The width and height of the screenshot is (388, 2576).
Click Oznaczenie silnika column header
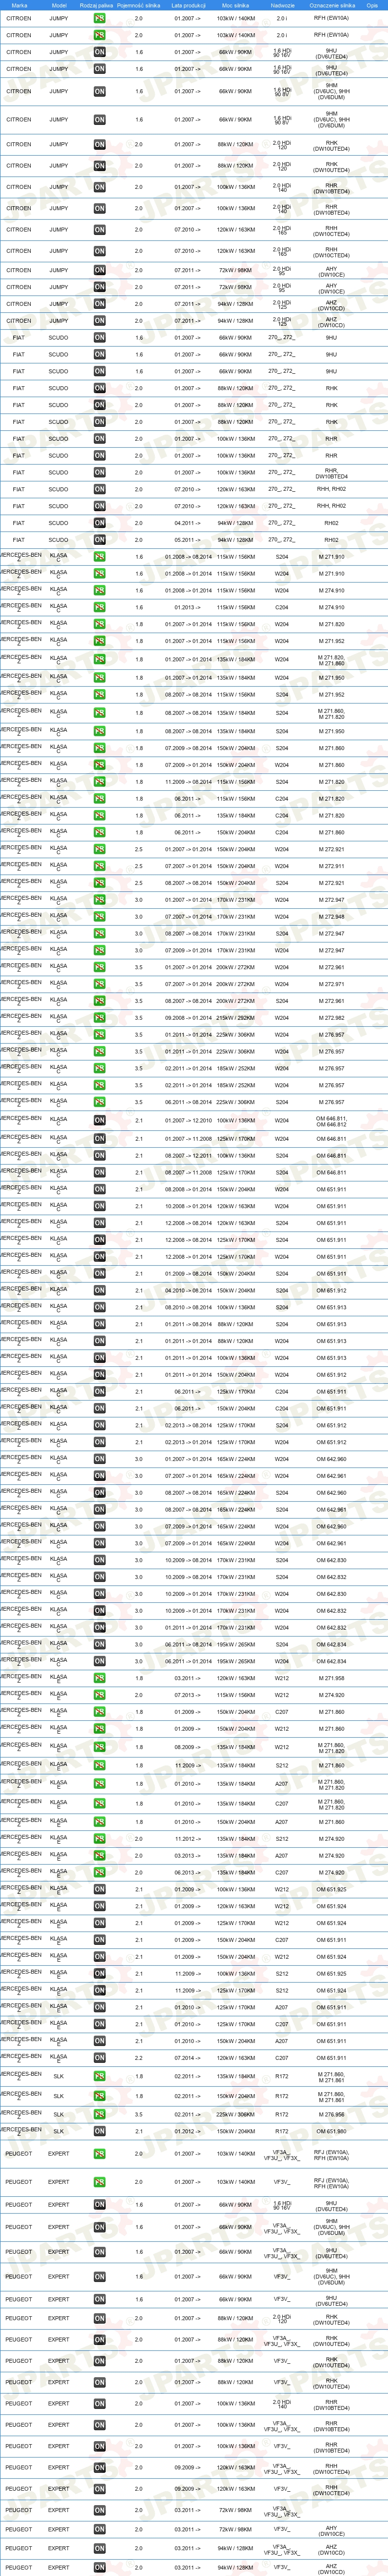pos(332,5)
